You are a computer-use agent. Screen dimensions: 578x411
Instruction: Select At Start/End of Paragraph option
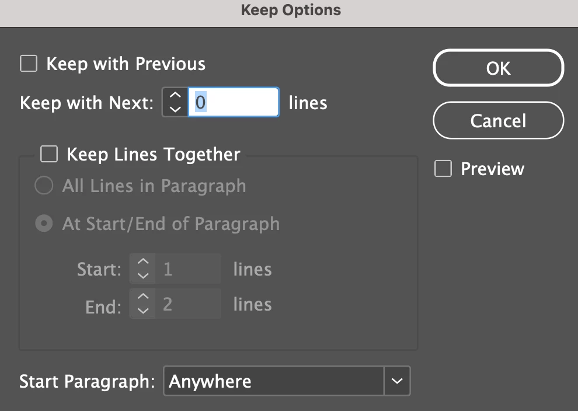pos(44,224)
